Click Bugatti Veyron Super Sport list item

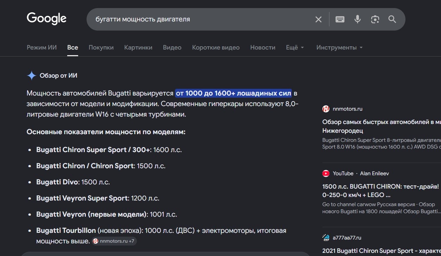pos(98,198)
